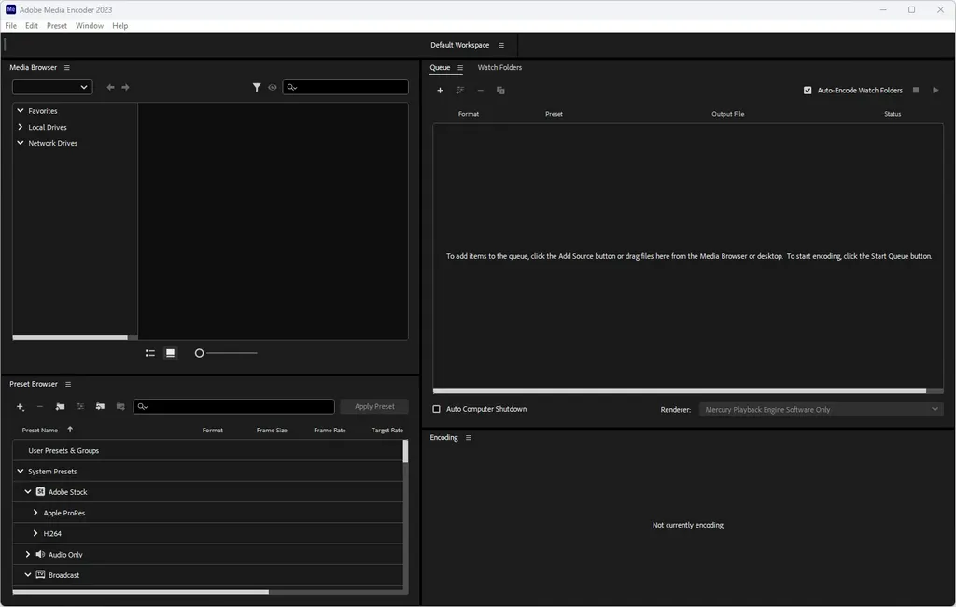Click the Create New Preset Group folder icon
956x607 pixels.
pos(61,407)
